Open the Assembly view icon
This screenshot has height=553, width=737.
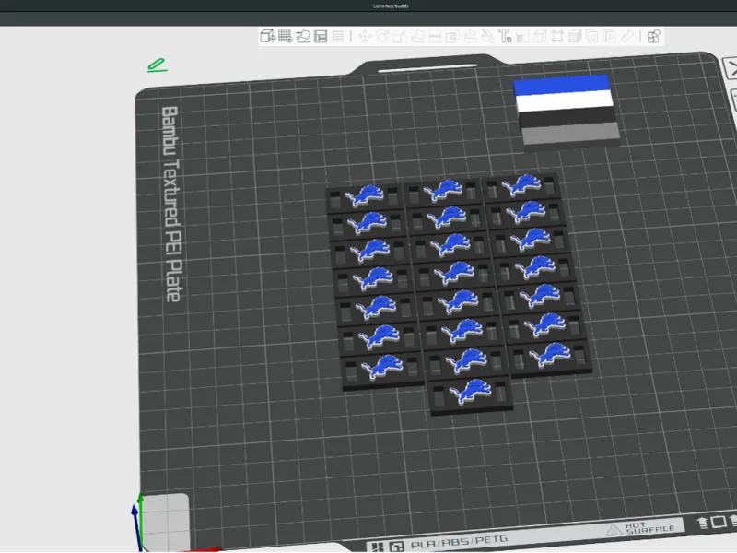[654, 36]
